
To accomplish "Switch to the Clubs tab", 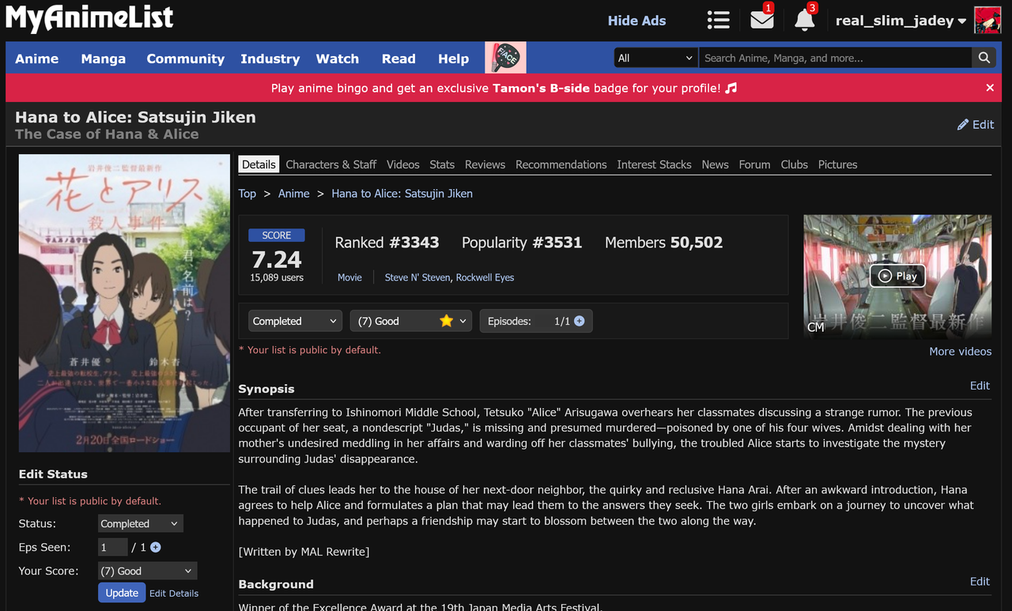I will (795, 164).
